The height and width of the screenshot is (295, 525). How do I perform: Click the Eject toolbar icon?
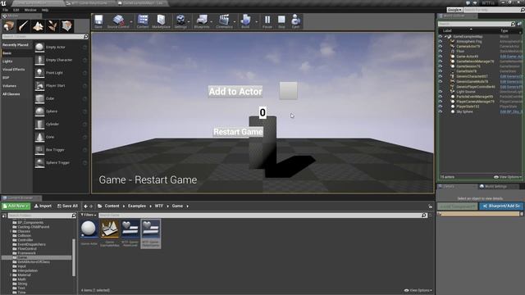(295, 21)
